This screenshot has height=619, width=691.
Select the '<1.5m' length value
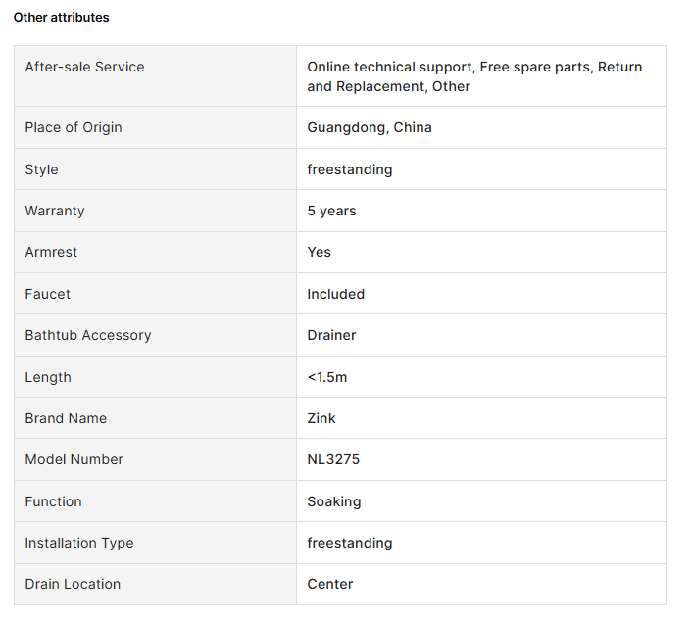pos(326,377)
